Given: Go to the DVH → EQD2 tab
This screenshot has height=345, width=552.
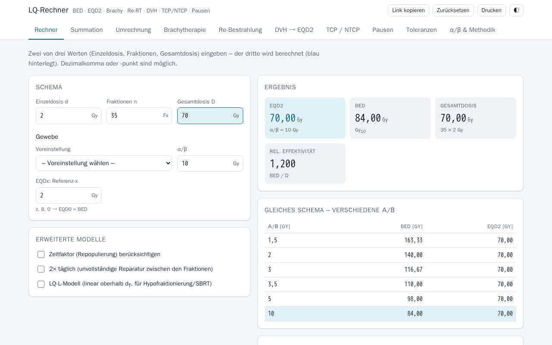Looking at the screenshot, I should point(294,30).
